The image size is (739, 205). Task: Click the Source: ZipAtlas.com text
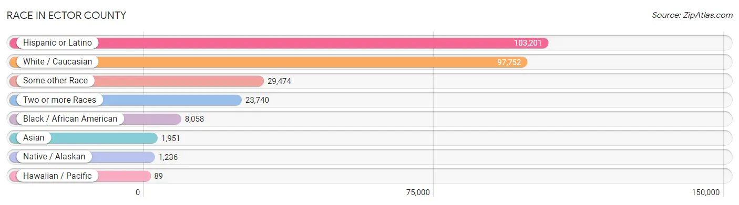[692, 15]
